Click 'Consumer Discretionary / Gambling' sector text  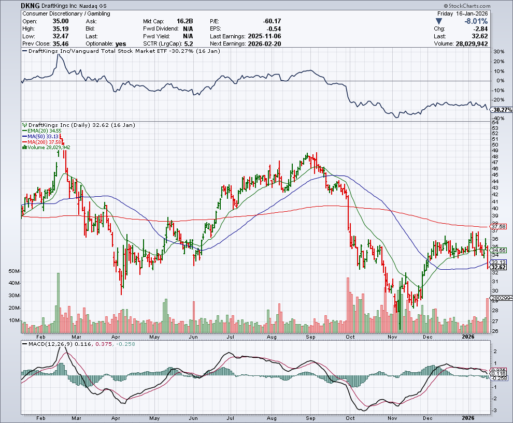pyautogui.click(x=66, y=14)
